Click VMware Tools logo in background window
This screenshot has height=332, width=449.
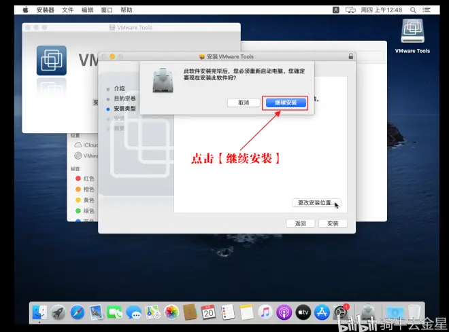(52, 60)
